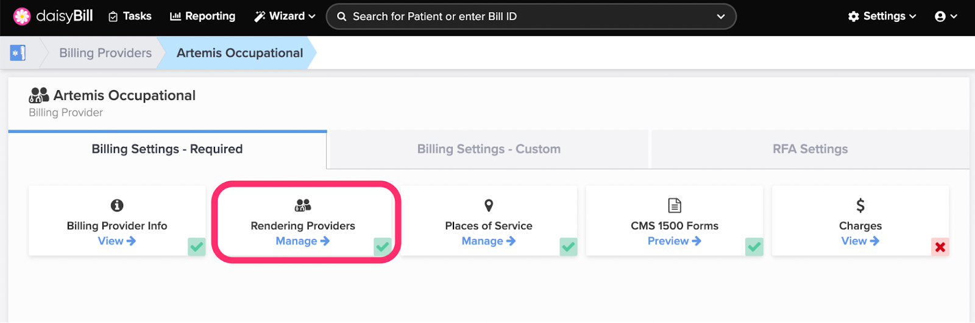Open the address book home icon in breadcrumb
The width and height of the screenshot is (975, 323).
18,53
